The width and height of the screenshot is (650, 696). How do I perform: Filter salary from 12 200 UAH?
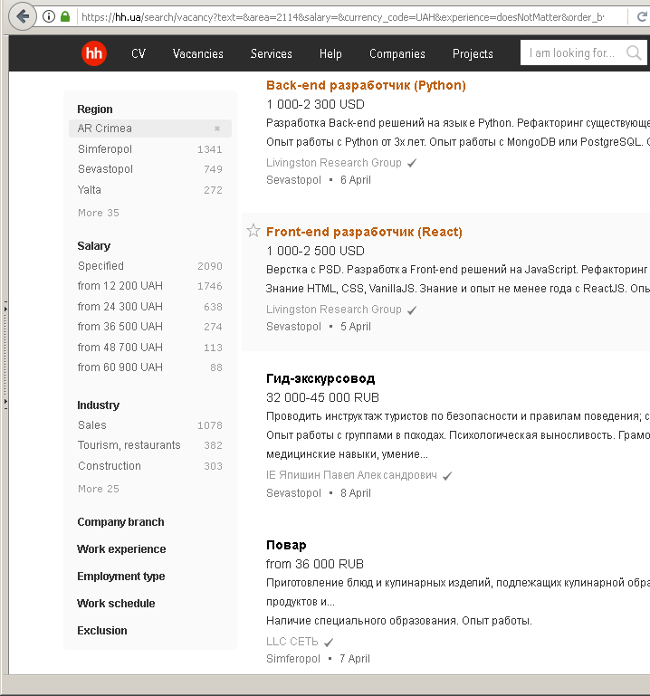tap(119, 285)
